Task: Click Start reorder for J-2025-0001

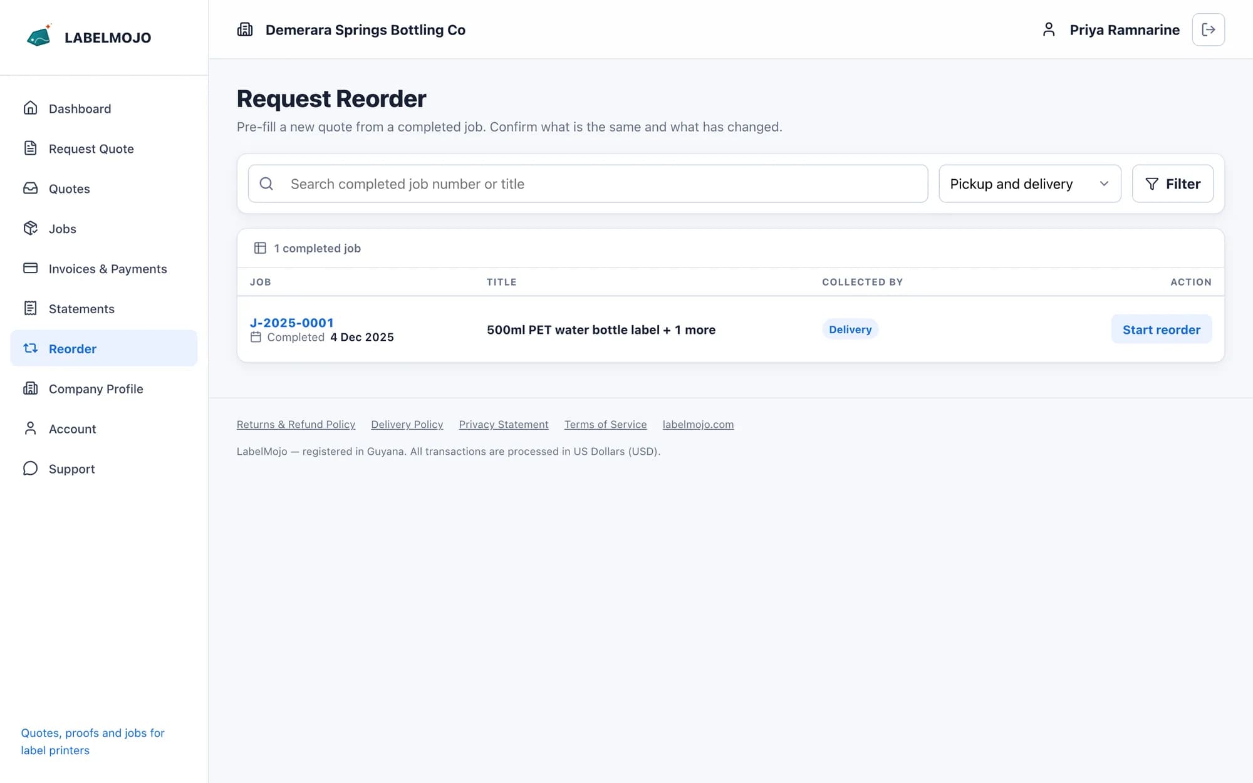Action: [x=1161, y=329]
